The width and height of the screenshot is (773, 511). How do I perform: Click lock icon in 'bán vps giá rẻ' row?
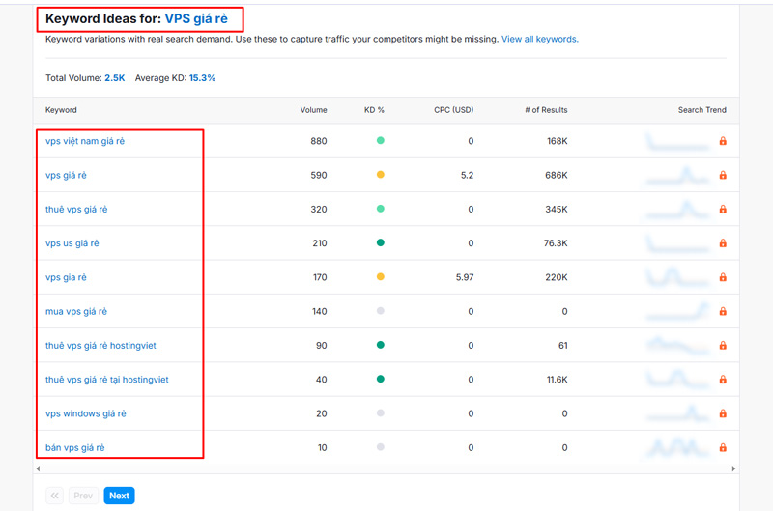tap(723, 448)
